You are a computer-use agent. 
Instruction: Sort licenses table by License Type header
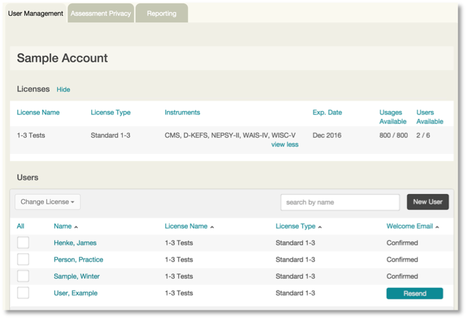[x=110, y=112]
